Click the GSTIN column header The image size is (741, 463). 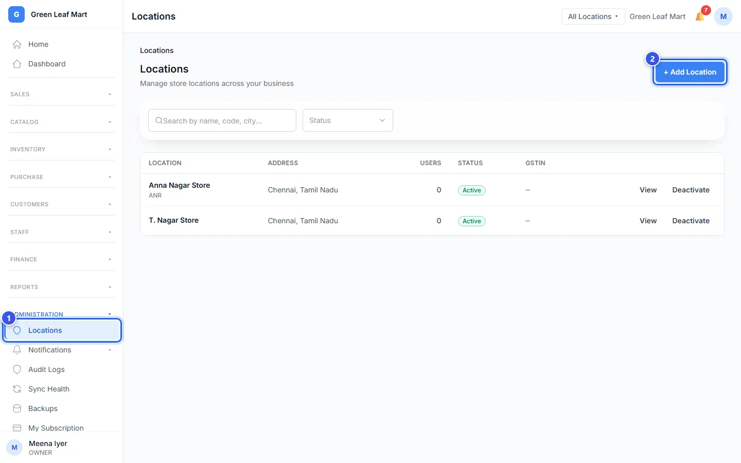click(x=535, y=163)
